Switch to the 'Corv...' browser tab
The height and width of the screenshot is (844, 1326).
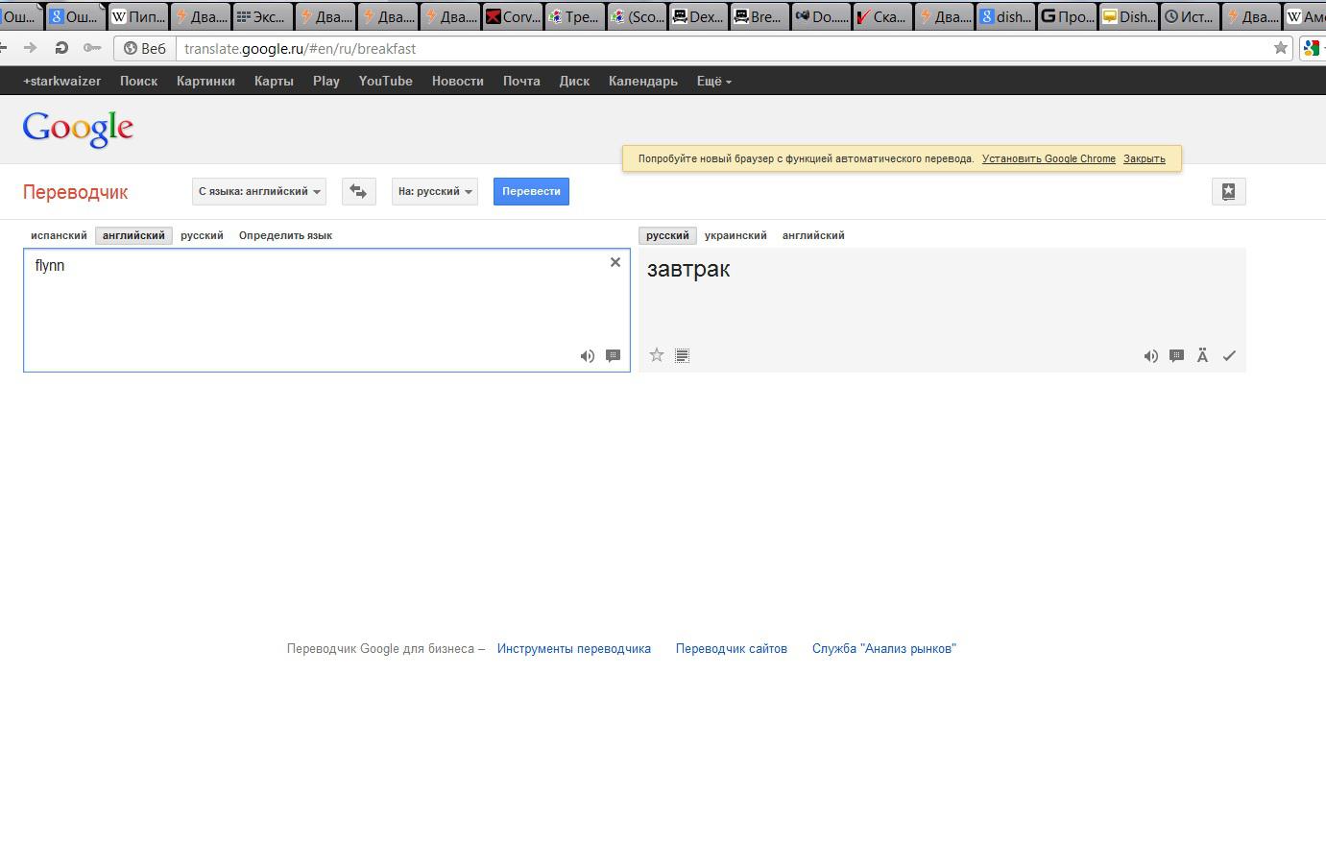coord(512,16)
